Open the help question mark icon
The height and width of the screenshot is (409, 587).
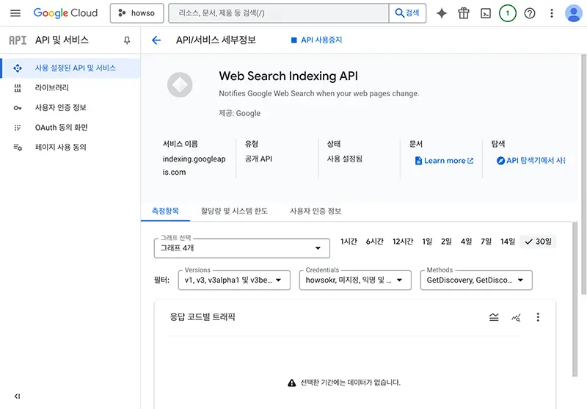[529, 13]
